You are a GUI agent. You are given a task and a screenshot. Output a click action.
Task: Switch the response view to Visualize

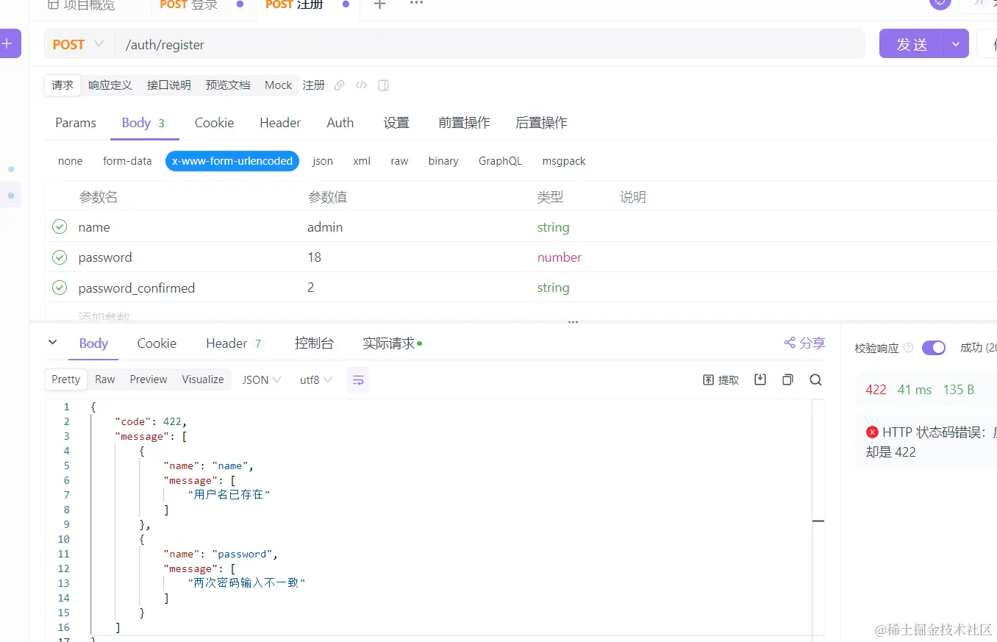[x=203, y=379]
